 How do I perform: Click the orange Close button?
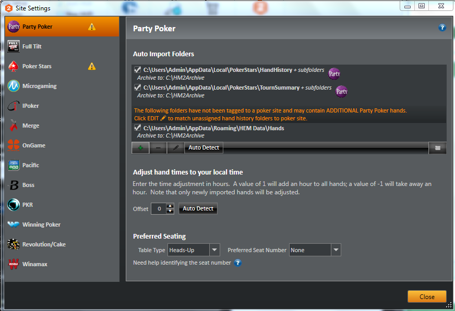[427, 297]
